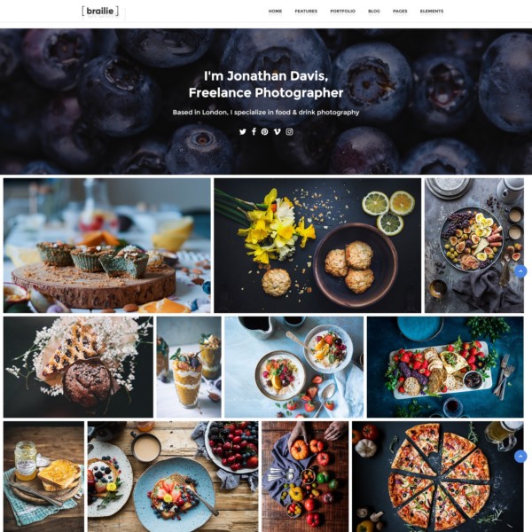The width and height of the screenshot is (532, 532).
Task: Open the Blog menu
Action: (x=374, y=12)
